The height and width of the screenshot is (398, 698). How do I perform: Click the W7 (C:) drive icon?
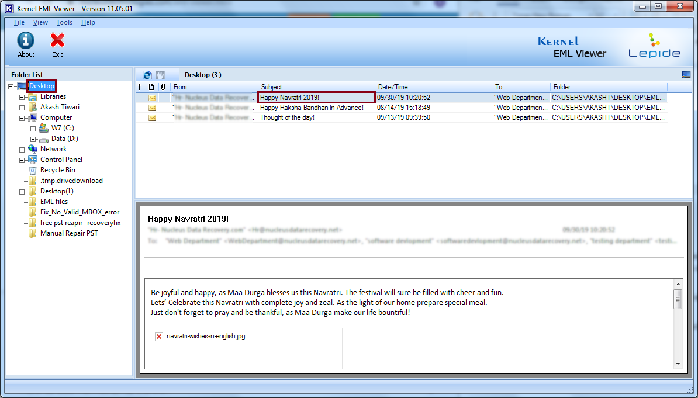click(x=44, y=128)
